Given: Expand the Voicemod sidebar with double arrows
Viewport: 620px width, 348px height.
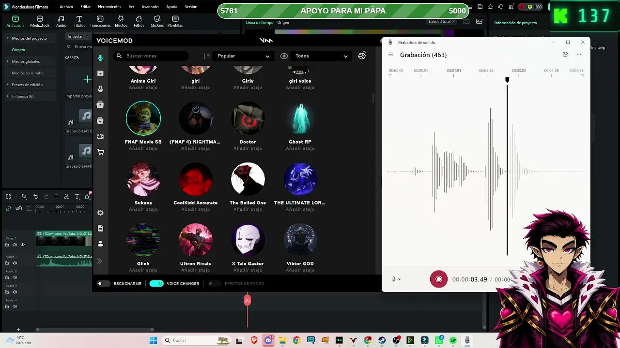Looking at the screenshot, I should 100,261.
